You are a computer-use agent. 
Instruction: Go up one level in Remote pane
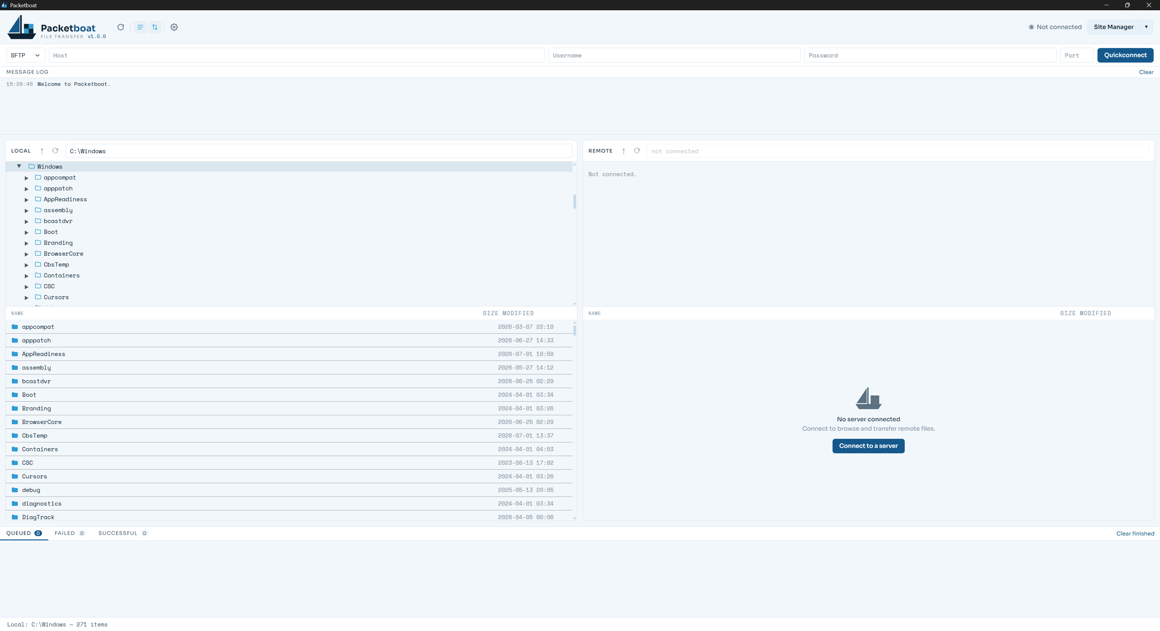click(623, 151)
